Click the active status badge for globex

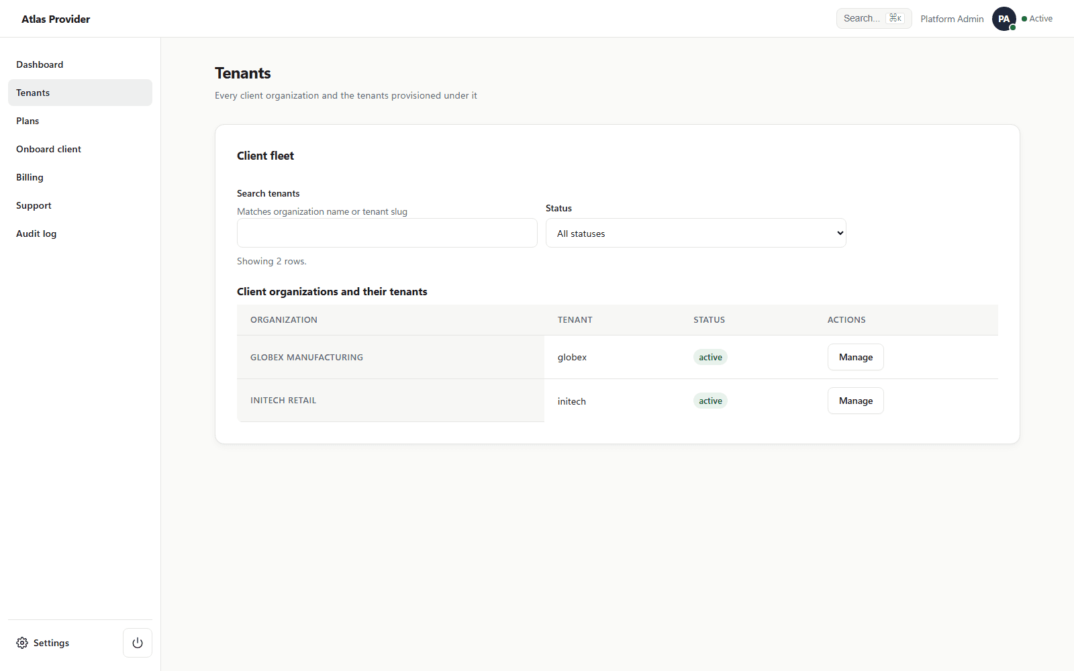coord(710,357)
